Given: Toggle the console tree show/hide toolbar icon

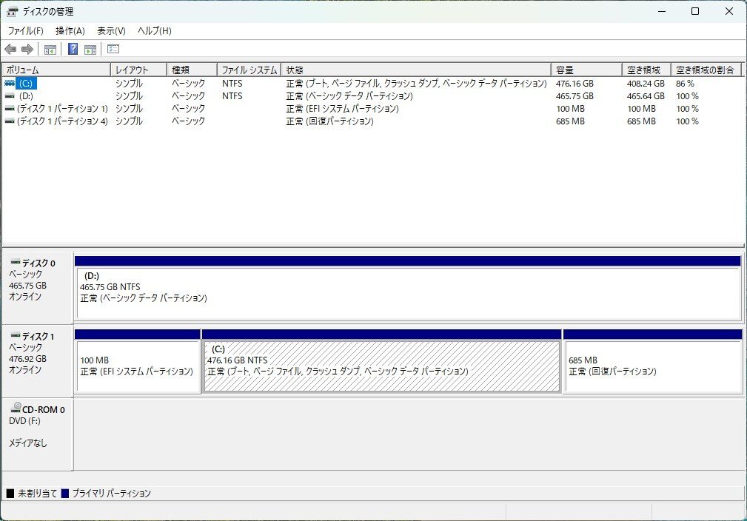Looking at the screenshot, I should pos(50,49).
